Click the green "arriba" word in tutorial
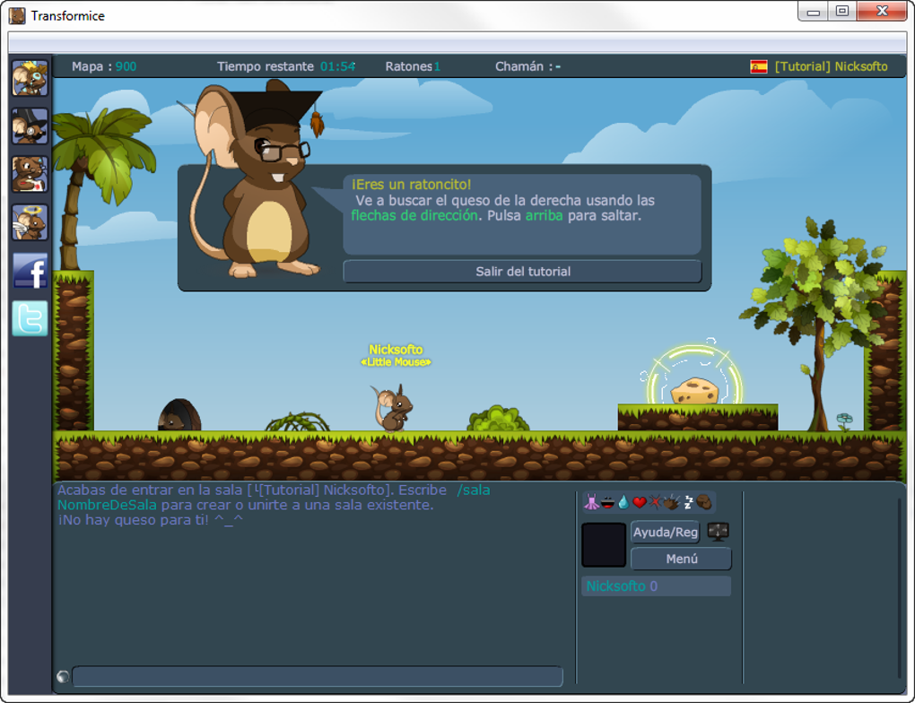The image size is (915, 703). (x=544, y=215)
